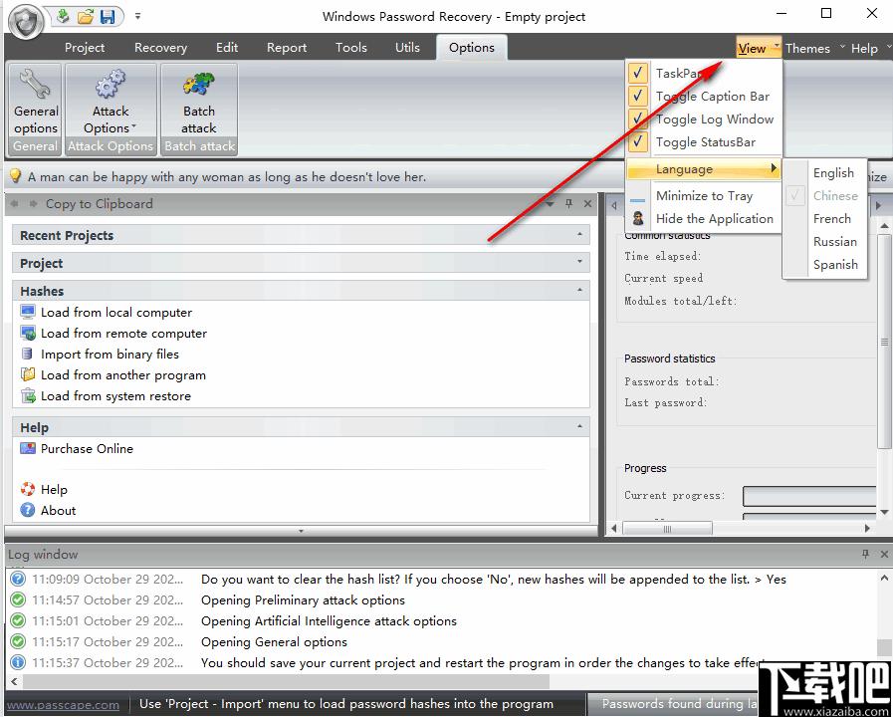Click the shield application logo button
The image size is (893, 717).
pyautogui.click(x=26, y=22)
